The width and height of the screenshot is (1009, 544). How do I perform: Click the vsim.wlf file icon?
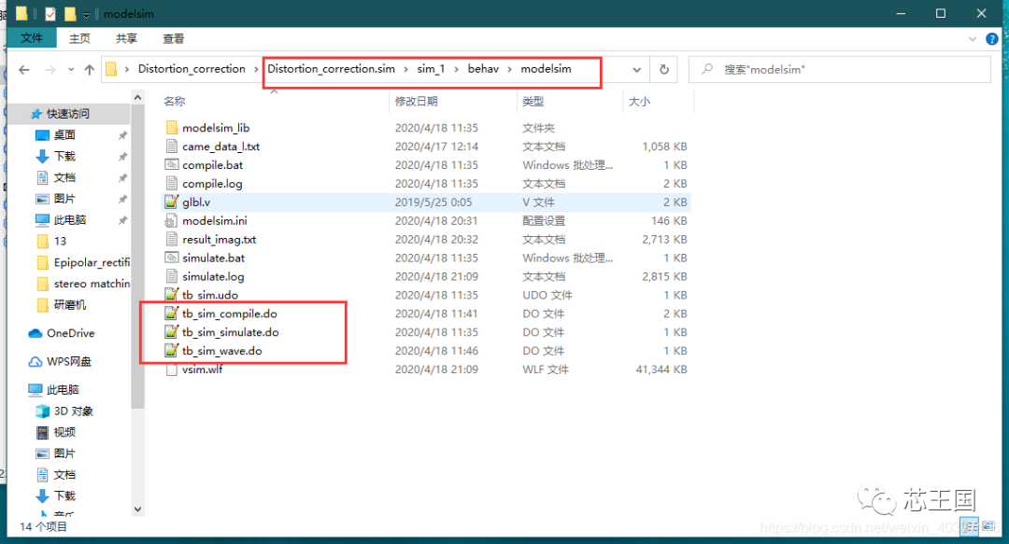172,370
